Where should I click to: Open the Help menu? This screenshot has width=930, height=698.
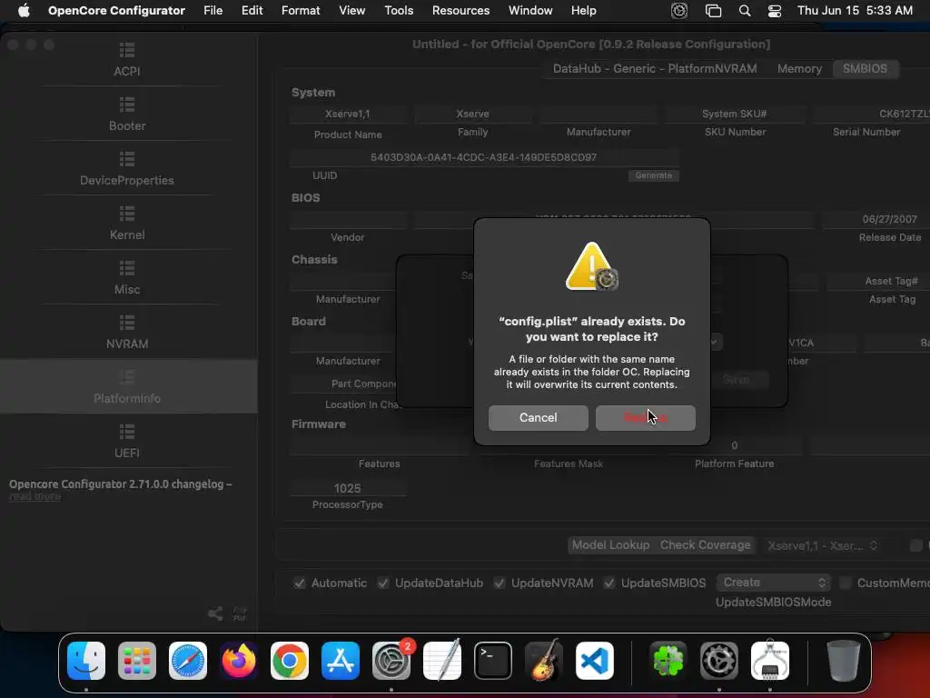[x=584, y=11]
